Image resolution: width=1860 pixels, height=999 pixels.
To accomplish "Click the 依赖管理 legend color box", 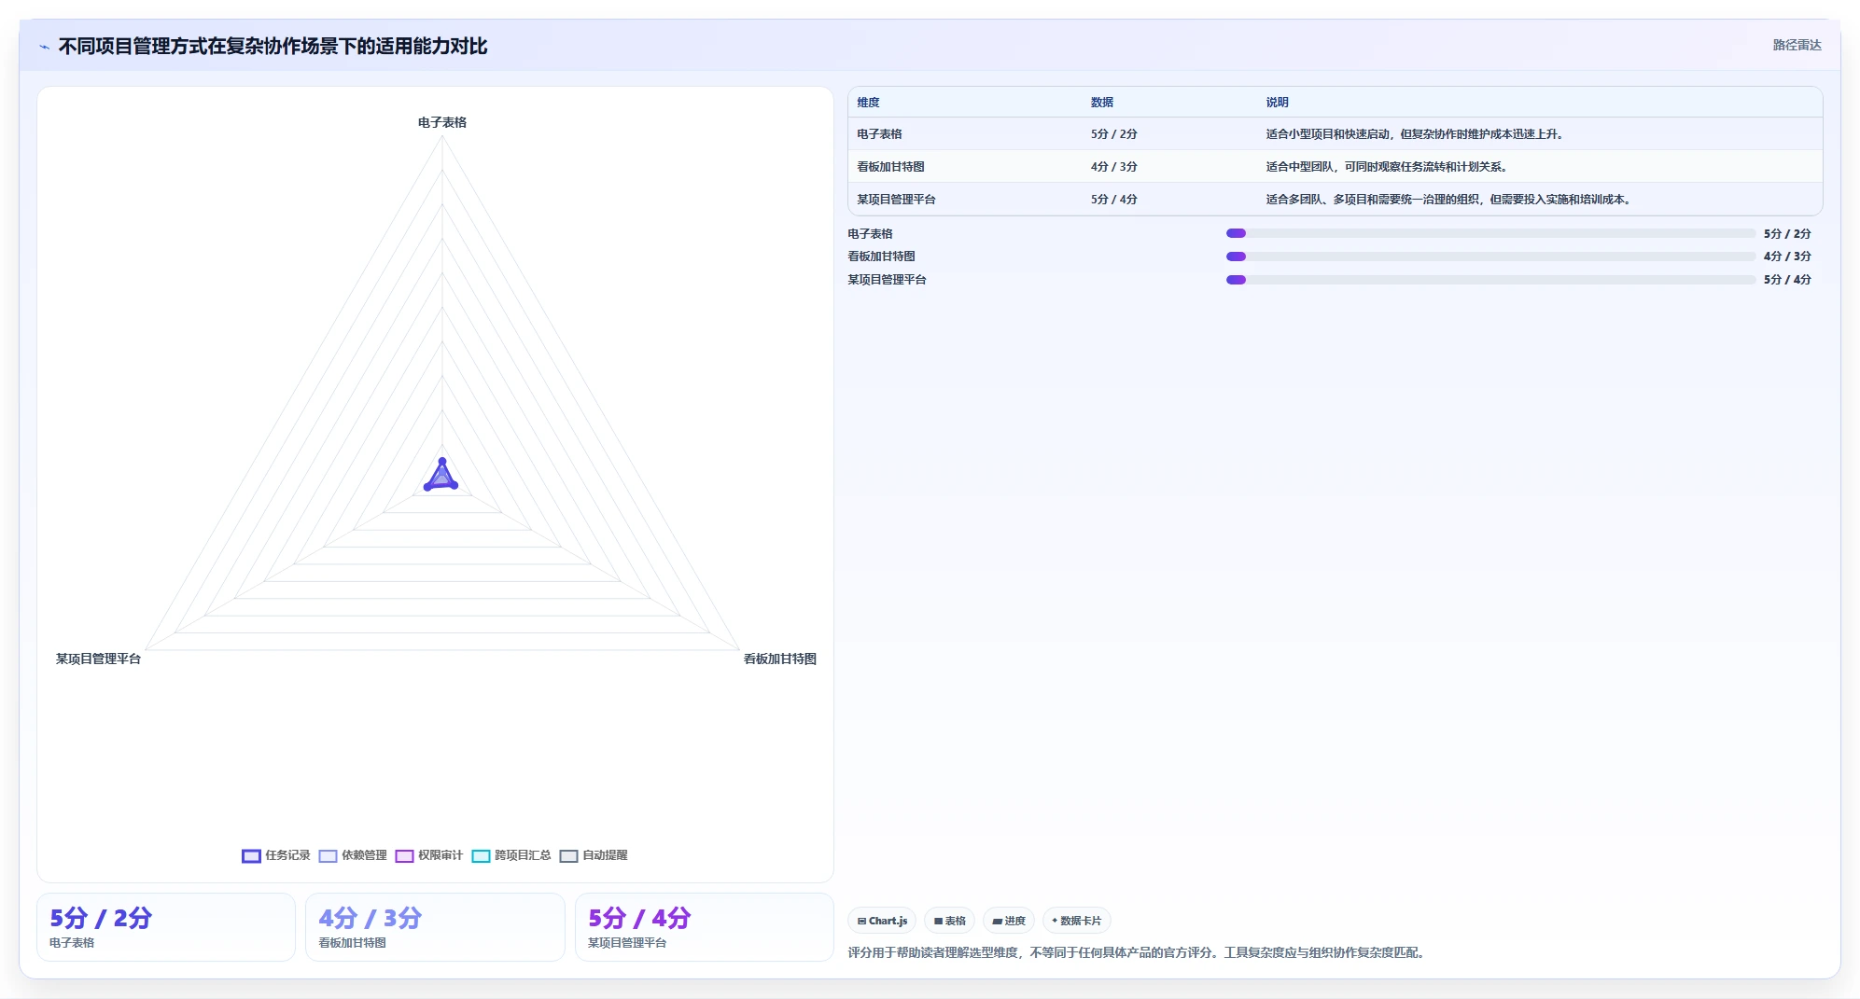I will coord(328,855).
